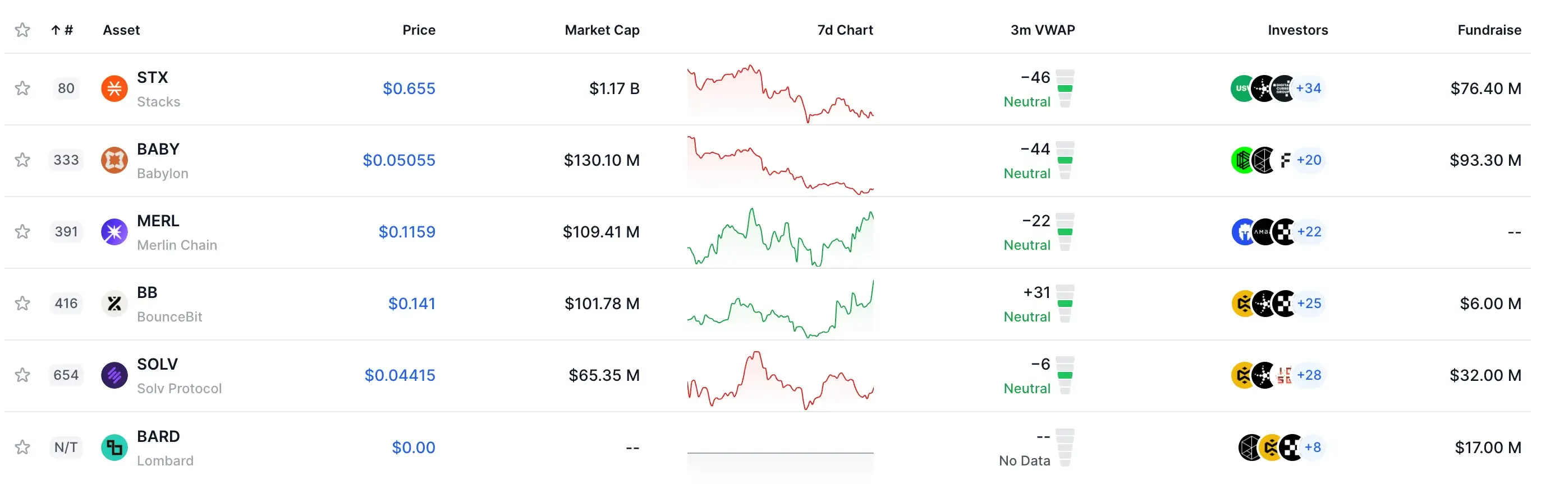Show the +8 more Lombard investors

[1313, 448]
